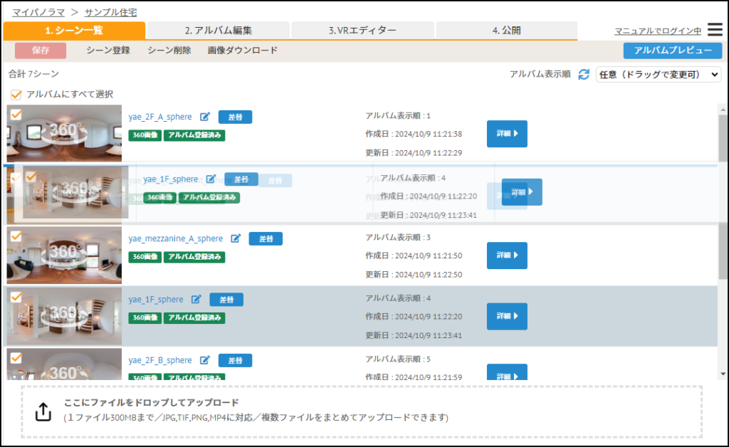Switch to the 3. VRエディター tab
Screen dimensions: 729x447
coord(362,31)
